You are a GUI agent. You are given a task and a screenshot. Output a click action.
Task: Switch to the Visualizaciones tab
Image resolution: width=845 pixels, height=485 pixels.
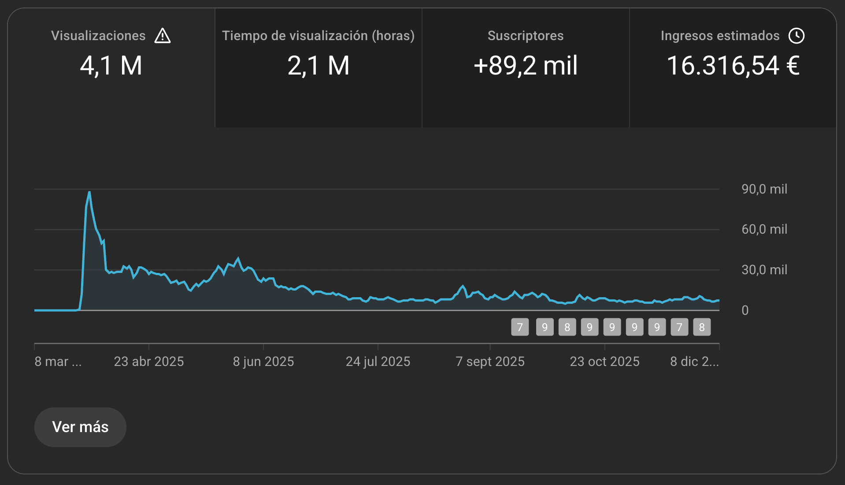[x=111, y=67]
